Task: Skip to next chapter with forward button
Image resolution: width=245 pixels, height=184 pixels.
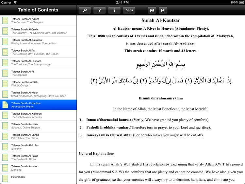Action: [163, 10]
